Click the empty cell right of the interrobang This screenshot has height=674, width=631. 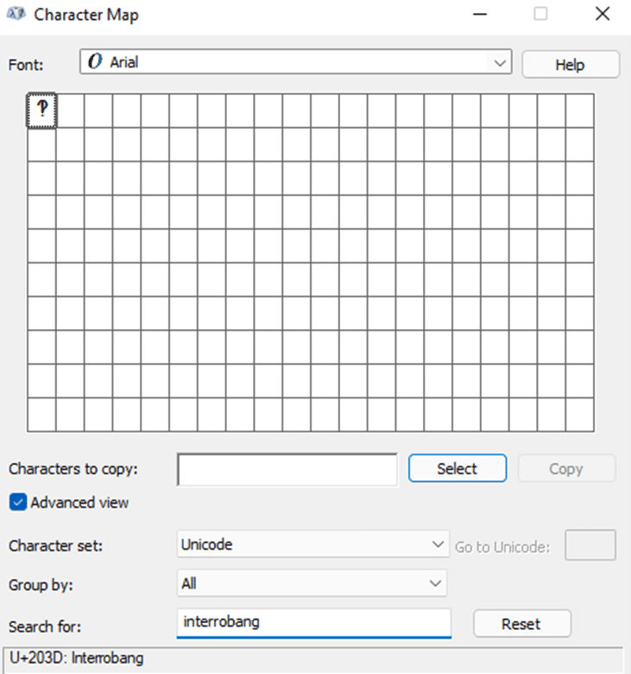pyautogui.click(x=70, y=111)
